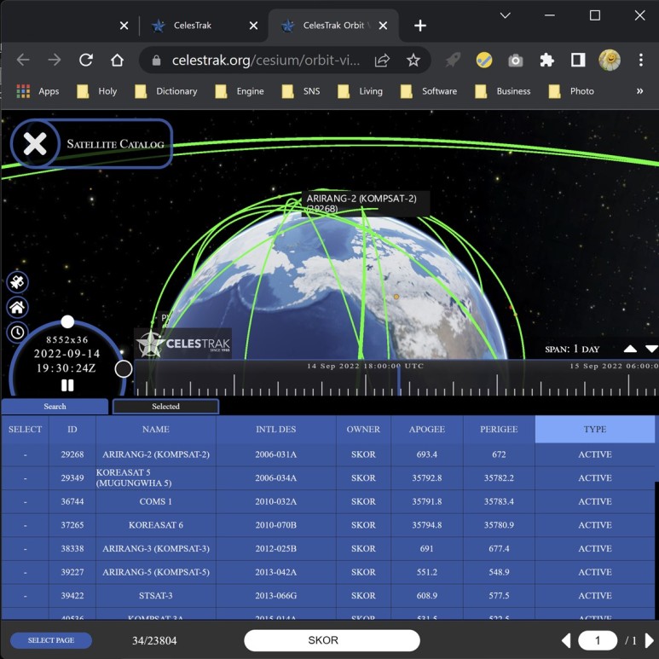Decrease the span with the down arrow

pos(651,349)
